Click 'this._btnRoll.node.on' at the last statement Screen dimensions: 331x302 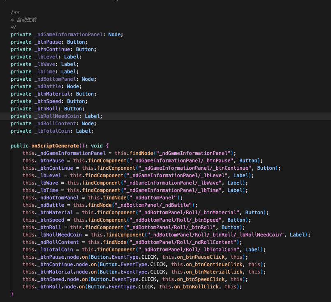click(54, 287)
